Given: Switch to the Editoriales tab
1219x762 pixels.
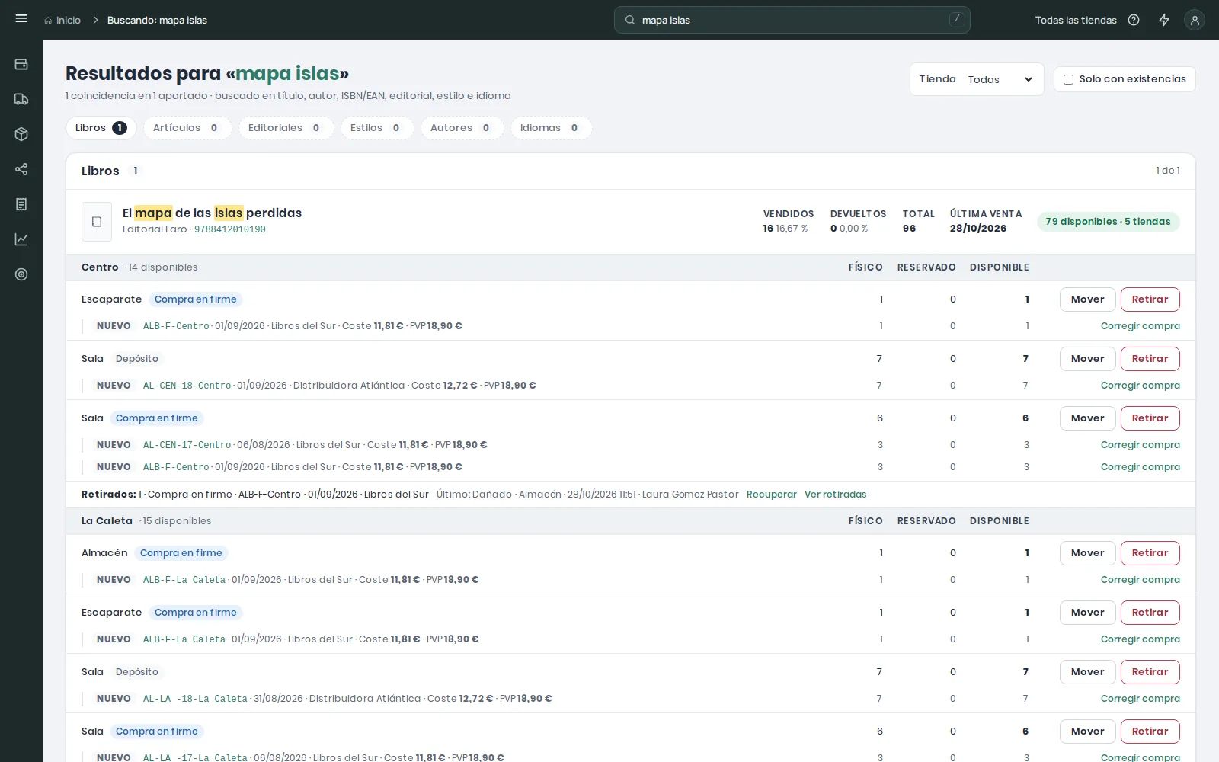Looking at the screenshot, I should click(286, 128).
